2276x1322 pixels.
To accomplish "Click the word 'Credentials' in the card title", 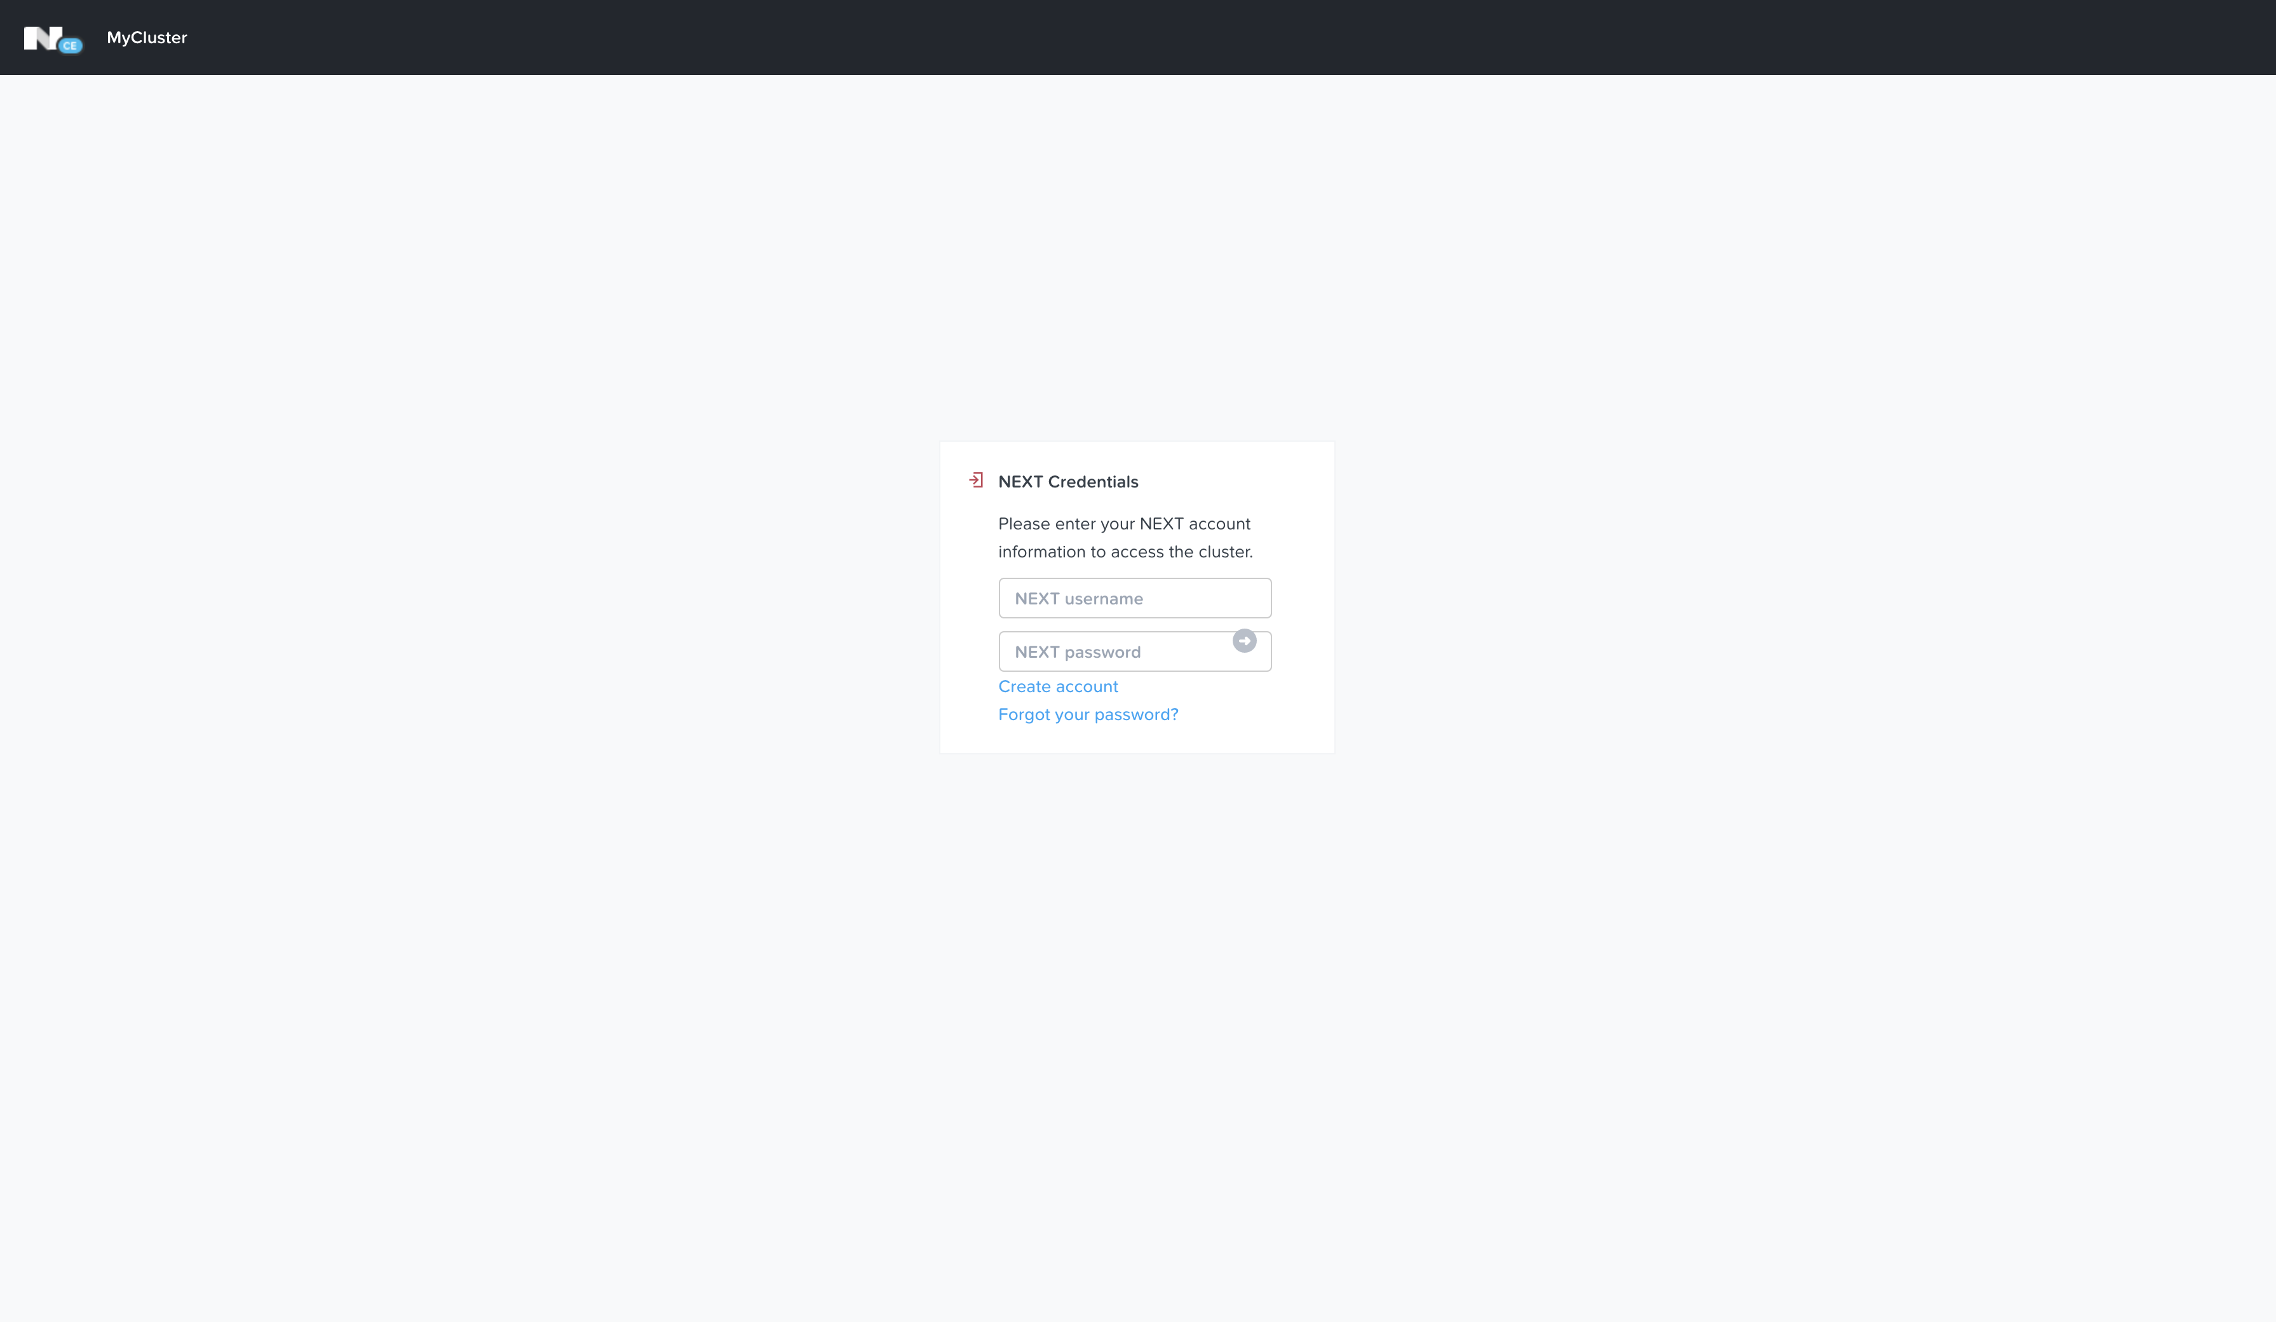I will click(x=1093, y=482).
